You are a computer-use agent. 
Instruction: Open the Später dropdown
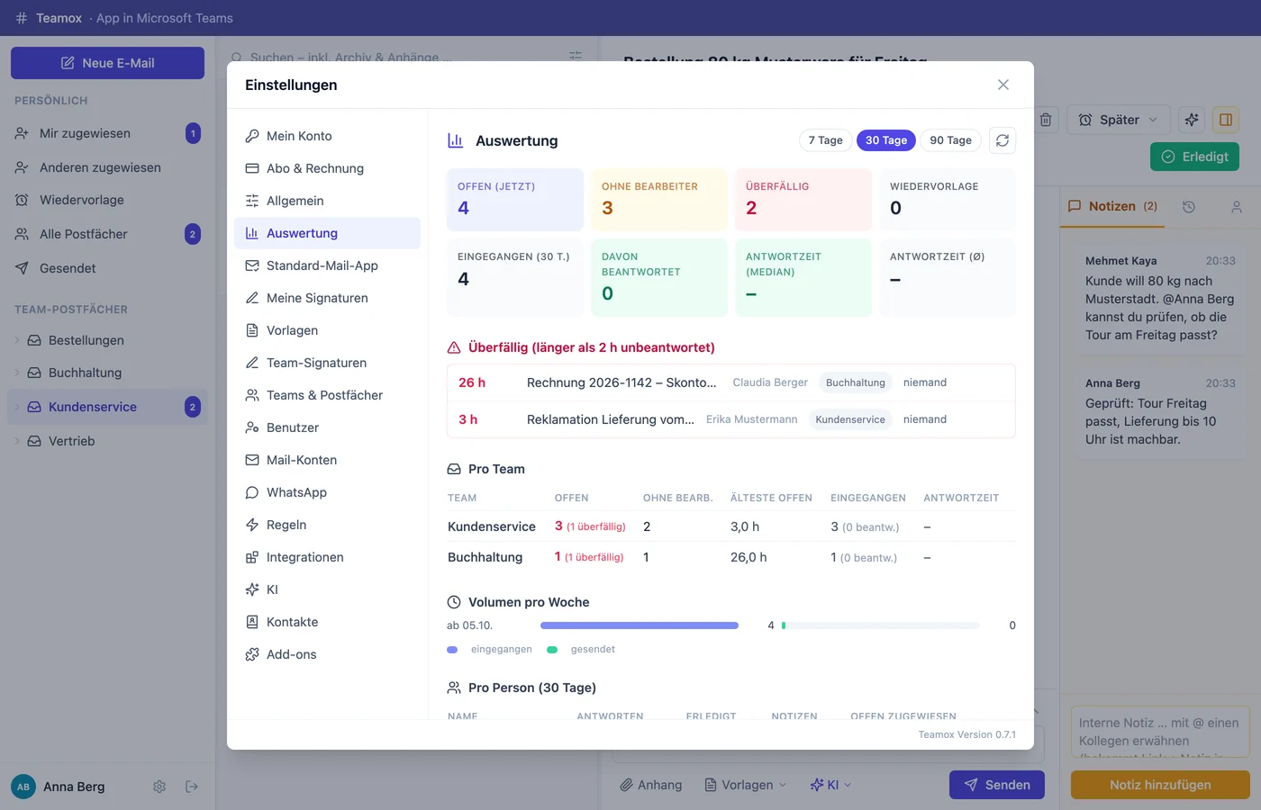click(x=1119, y=120)
